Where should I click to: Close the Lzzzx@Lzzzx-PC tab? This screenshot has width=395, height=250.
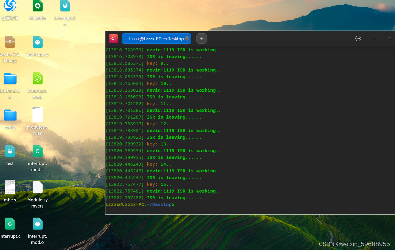(x=187, y=39)
